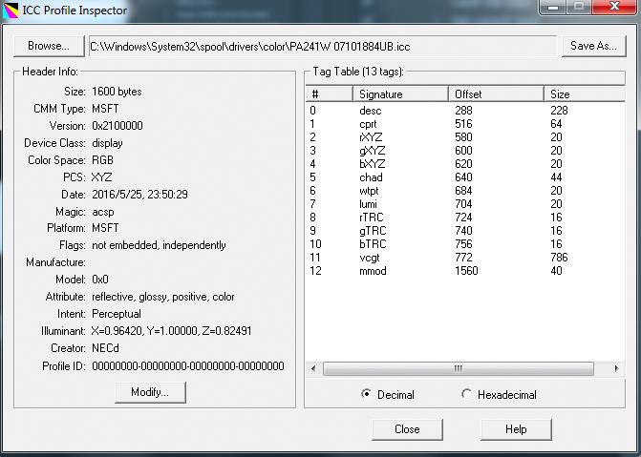Select the cprt tag row
The image size is (641, 457).
pyautogui.click(x=465, y=124)
